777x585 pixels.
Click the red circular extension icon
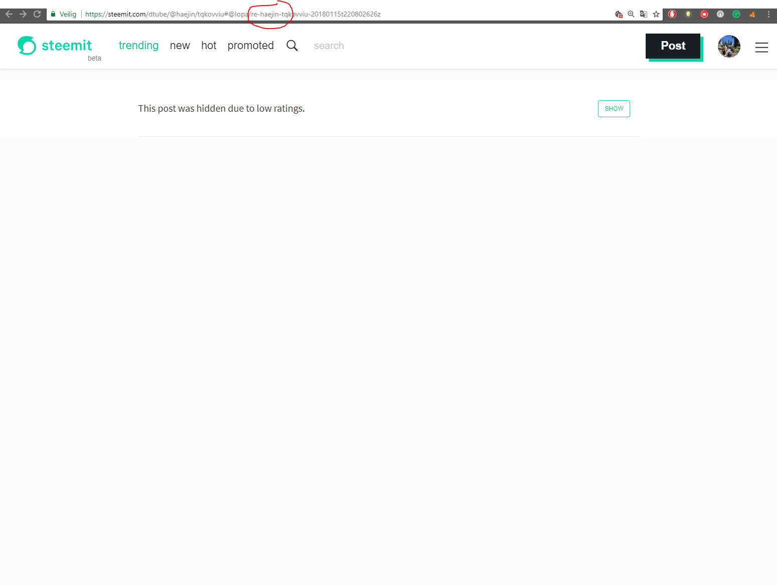pos(704,14)
